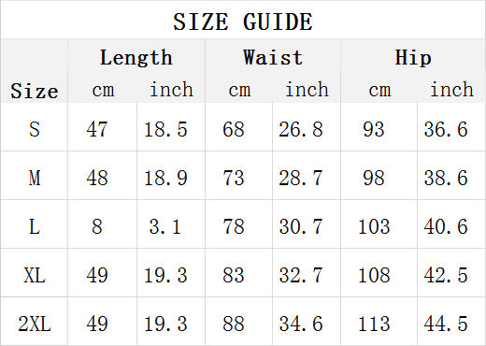Select the M size row label
The width and height of the screenshot is (486, 346).
35,178
